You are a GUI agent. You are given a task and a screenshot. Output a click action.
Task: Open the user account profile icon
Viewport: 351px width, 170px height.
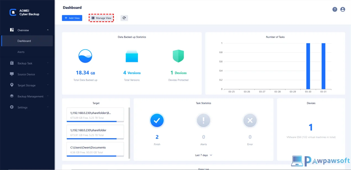(343, 9)
